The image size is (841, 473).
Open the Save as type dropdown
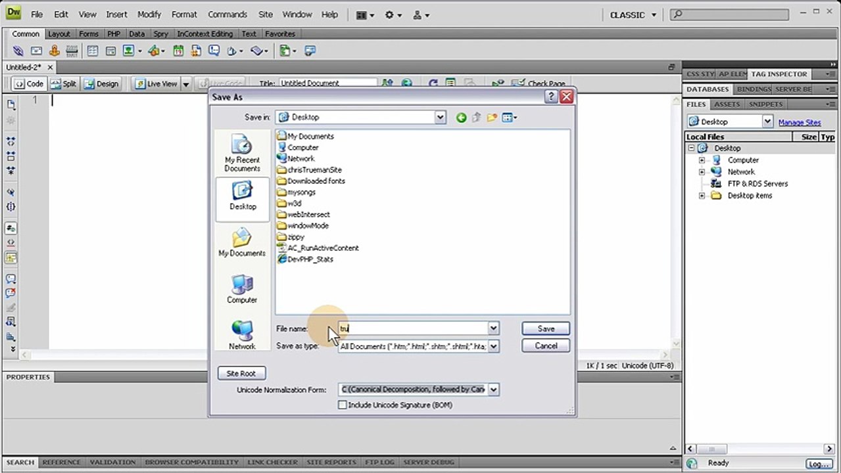tap(493, 346)
